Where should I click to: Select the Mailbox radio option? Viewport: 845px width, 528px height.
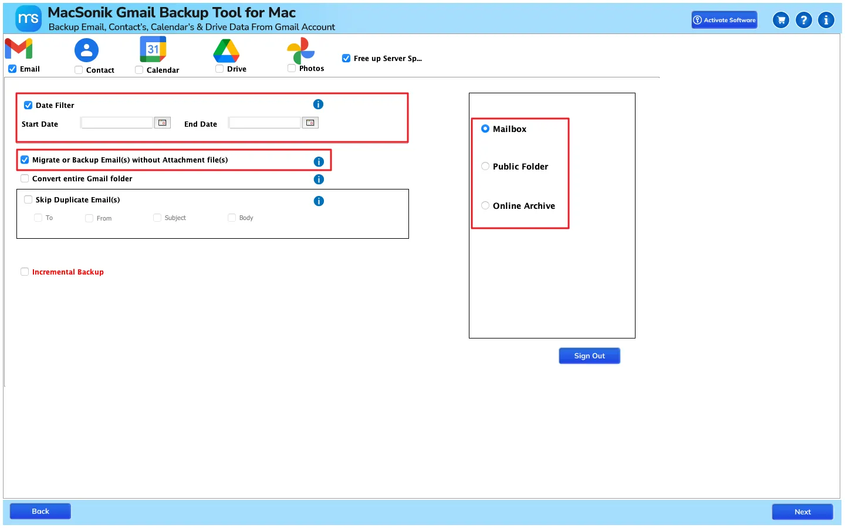tap(485, 128)
